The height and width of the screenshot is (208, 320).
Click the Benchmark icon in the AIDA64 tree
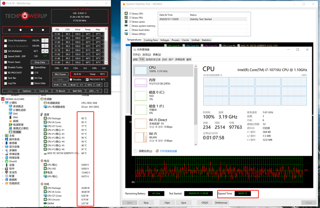pos(7,183)
